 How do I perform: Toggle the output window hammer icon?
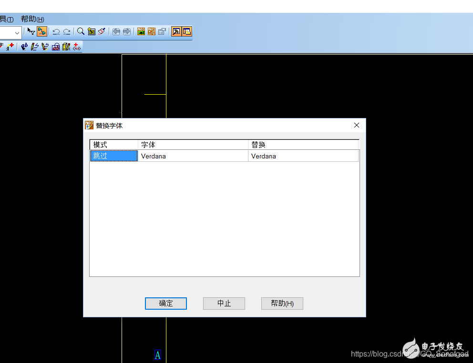click(x=176, y=31)
